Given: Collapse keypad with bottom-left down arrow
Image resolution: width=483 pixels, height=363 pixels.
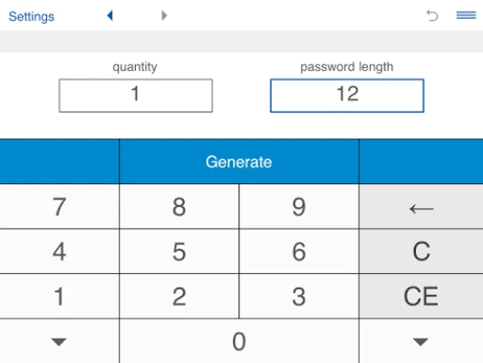Looking at the screenshot, I should (x=59, y=341).
